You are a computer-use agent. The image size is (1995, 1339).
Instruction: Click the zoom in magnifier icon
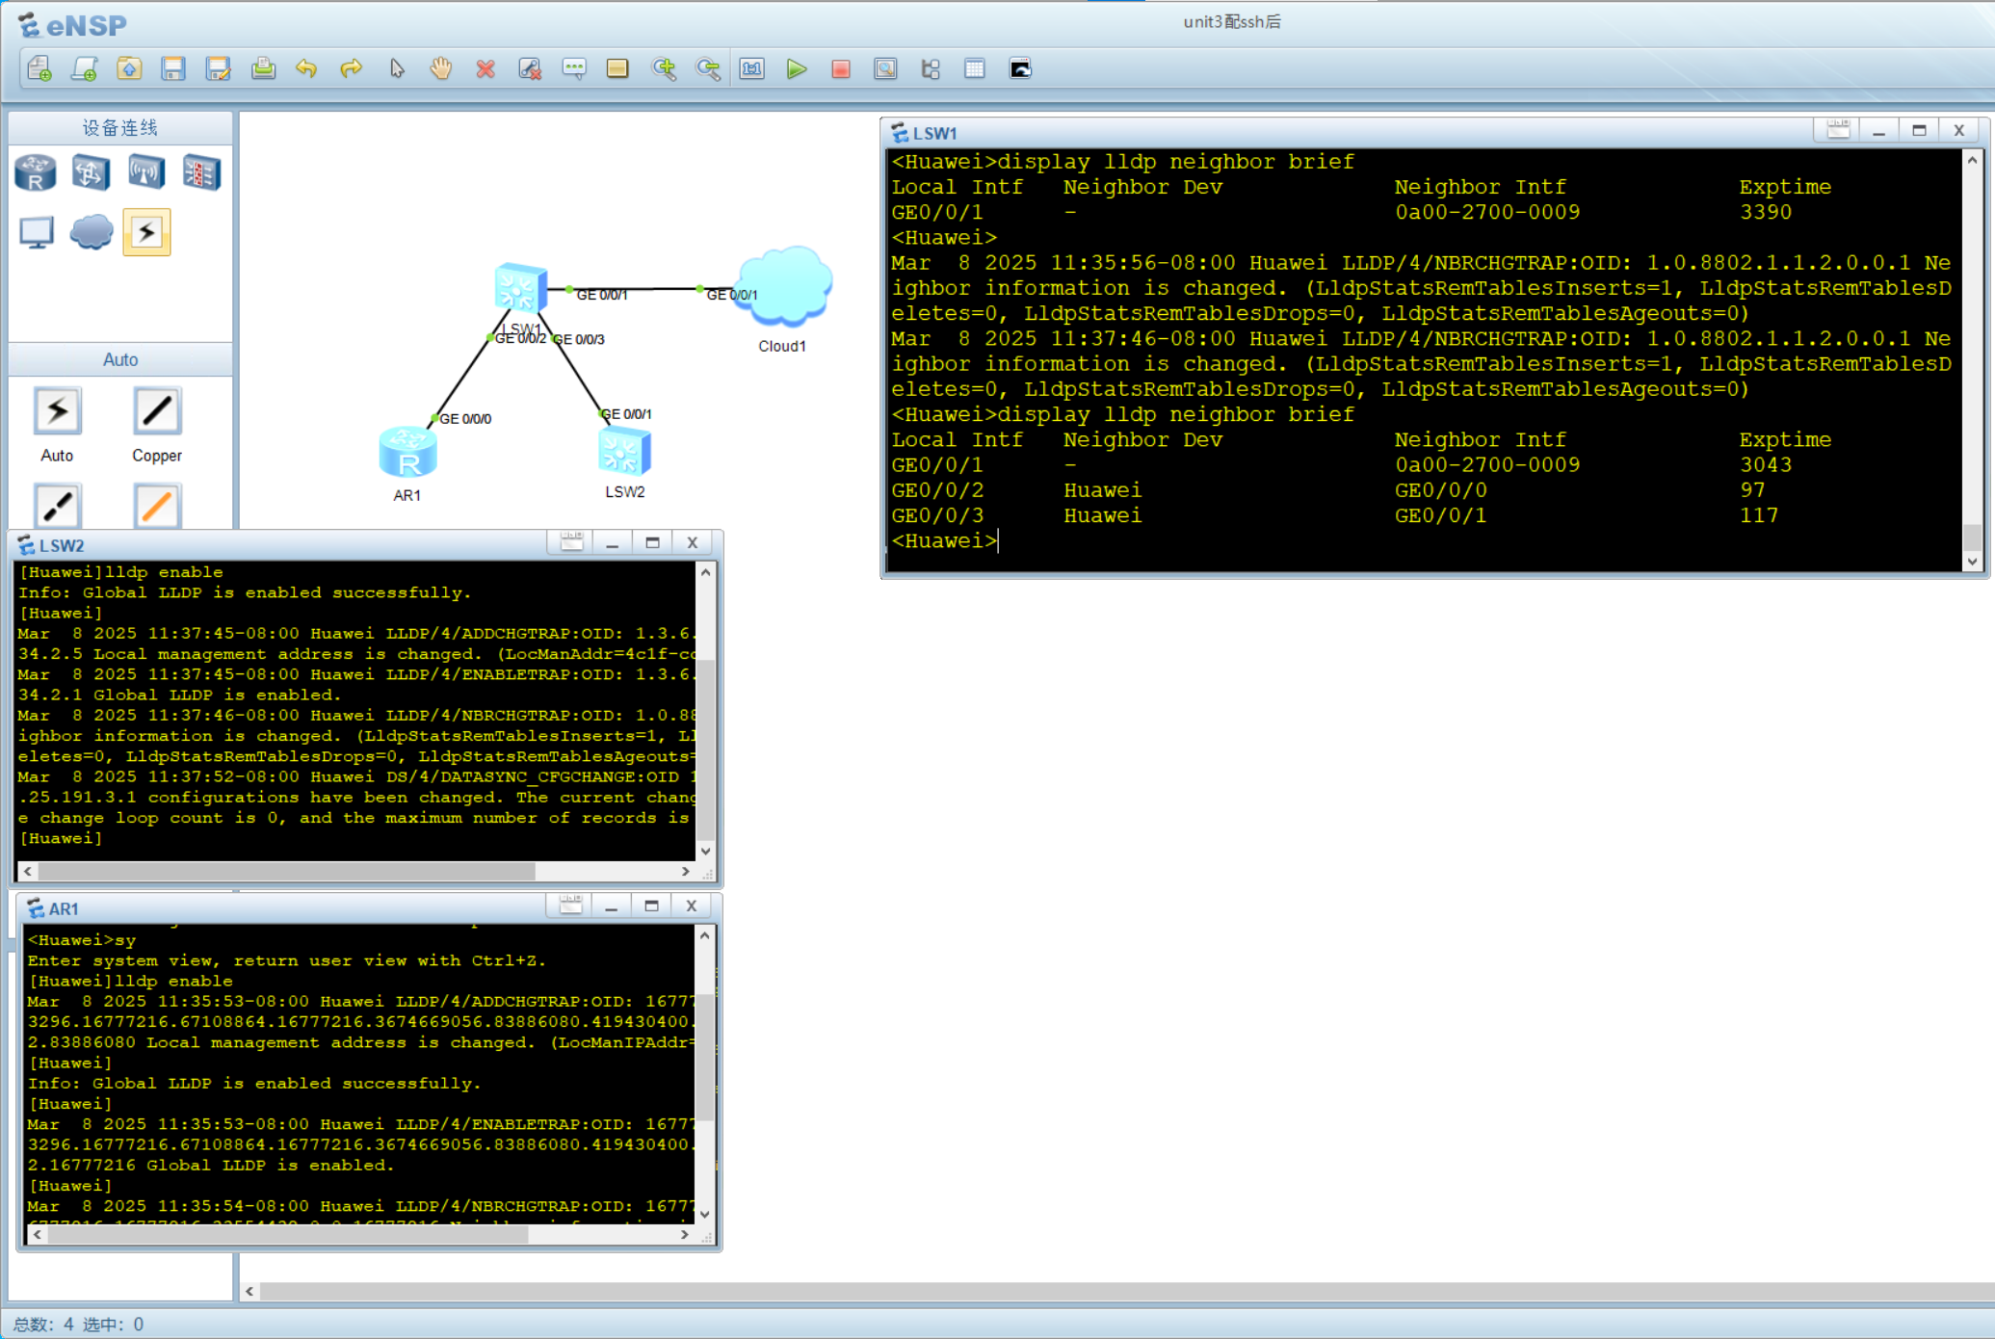tap(664, 69)
